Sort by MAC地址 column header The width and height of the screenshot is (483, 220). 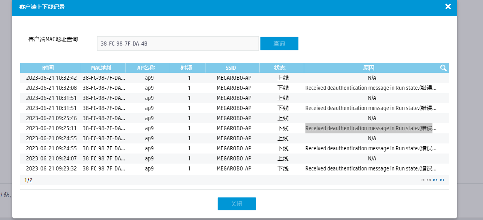(x=104, y=68)
